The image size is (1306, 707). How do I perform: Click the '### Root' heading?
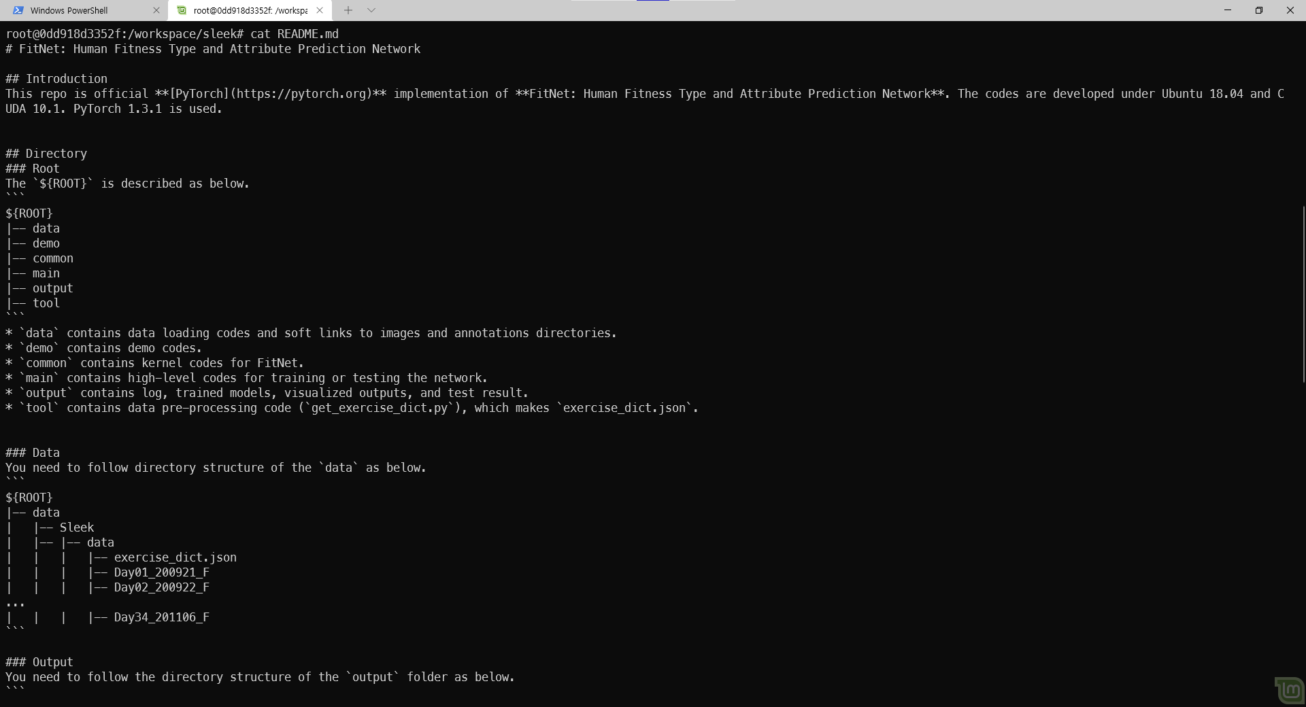pos(33,169)
